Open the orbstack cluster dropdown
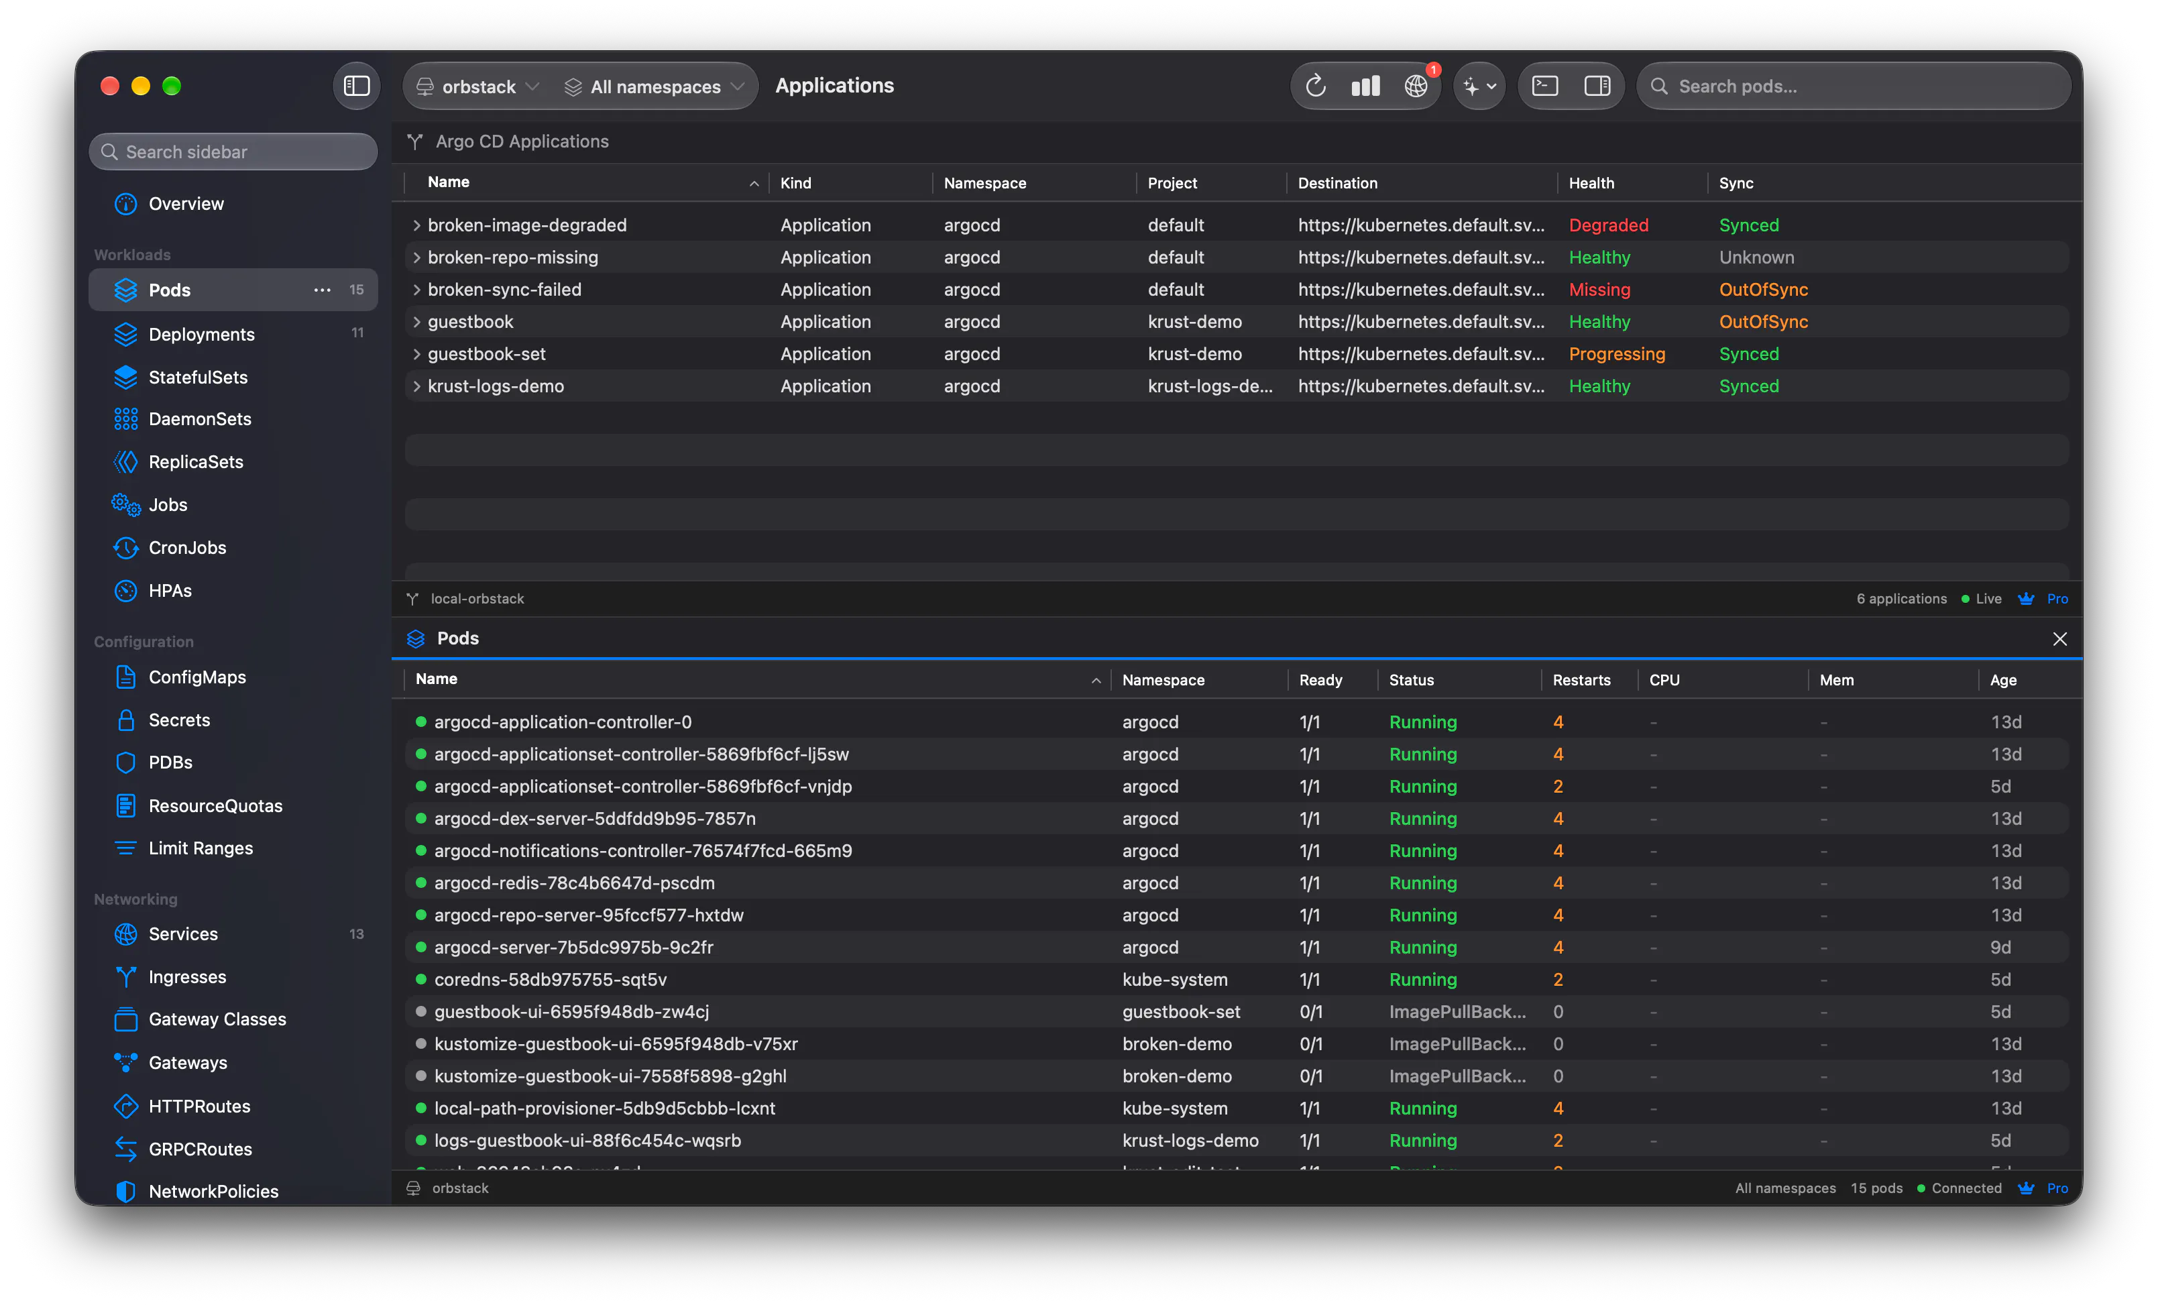 pyautogui.click(x=477, y=86)
